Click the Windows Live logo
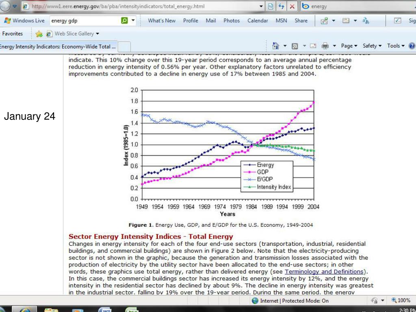The width and height of the screenshot is (416, 312). click(x=7, y=21)
